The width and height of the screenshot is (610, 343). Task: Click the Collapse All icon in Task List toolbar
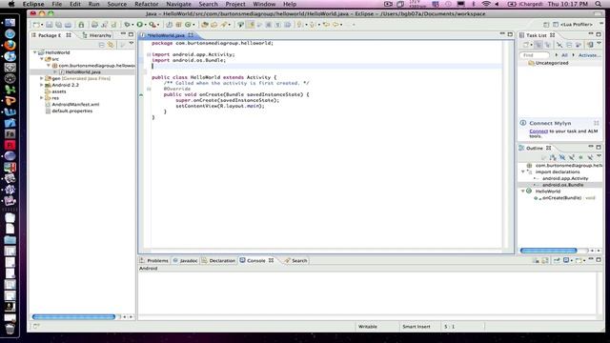click(x=569, y=45)
